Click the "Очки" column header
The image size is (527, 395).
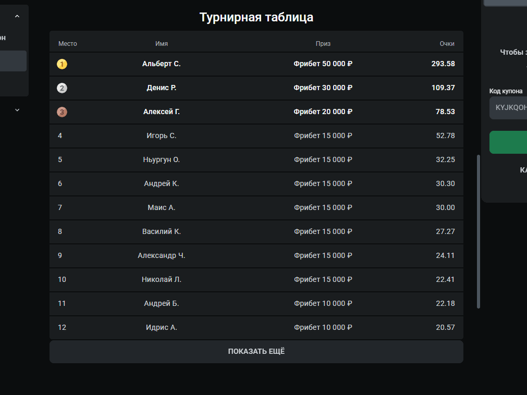point(447,44)
